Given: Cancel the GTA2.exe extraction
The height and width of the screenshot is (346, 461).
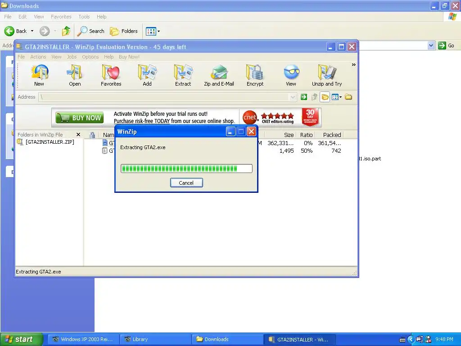Looking at the screenshot, I should point(186,183).
